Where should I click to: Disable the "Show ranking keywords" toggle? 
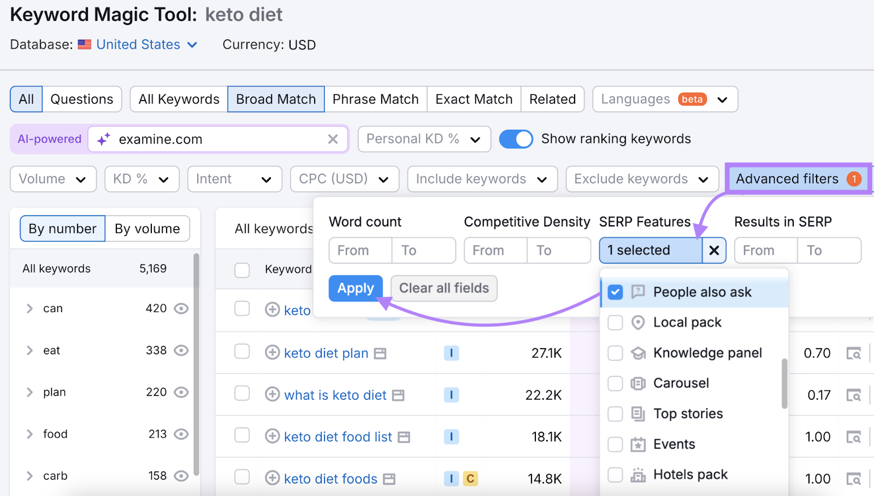coord(516,139)
